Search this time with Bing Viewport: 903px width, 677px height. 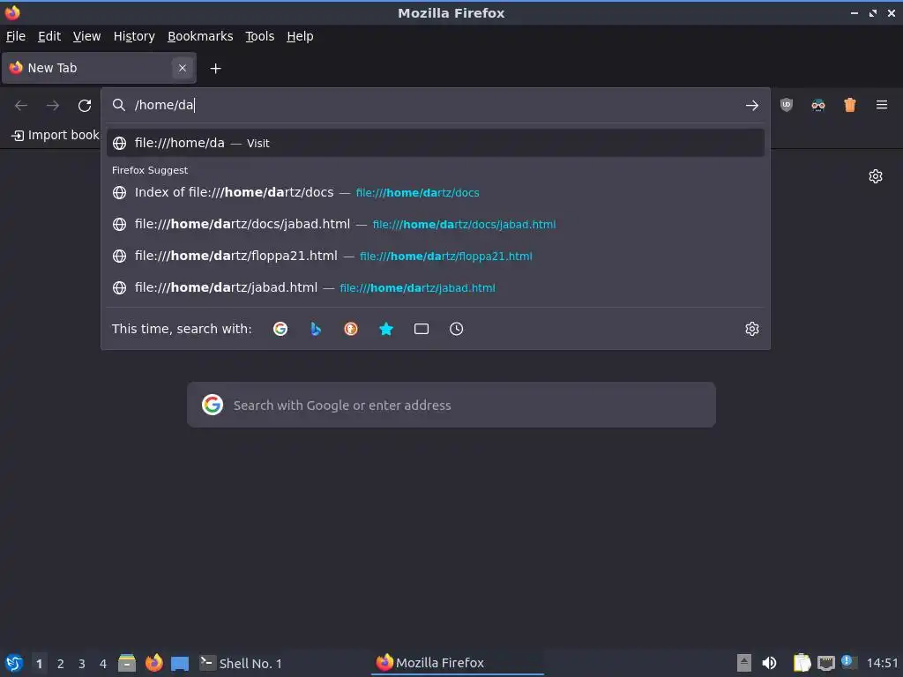316,329
